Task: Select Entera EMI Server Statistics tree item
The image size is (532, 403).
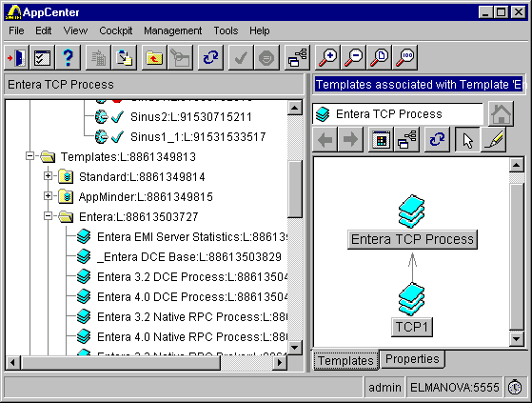Action: 192,237
